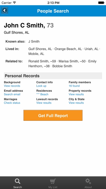Tap the John C Smith name heading
This screenshot has height=189, width=106.
point(25,25)
